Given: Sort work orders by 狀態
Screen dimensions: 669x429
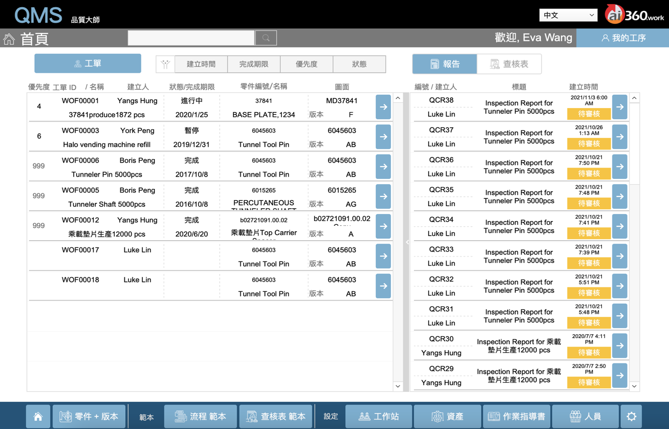Looking at the screenshot, I should [x=359, y=64].
